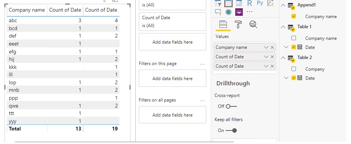Sort by second Count of Date header
The height and width of the screenshot is (144, 351).
pos(101,10)
